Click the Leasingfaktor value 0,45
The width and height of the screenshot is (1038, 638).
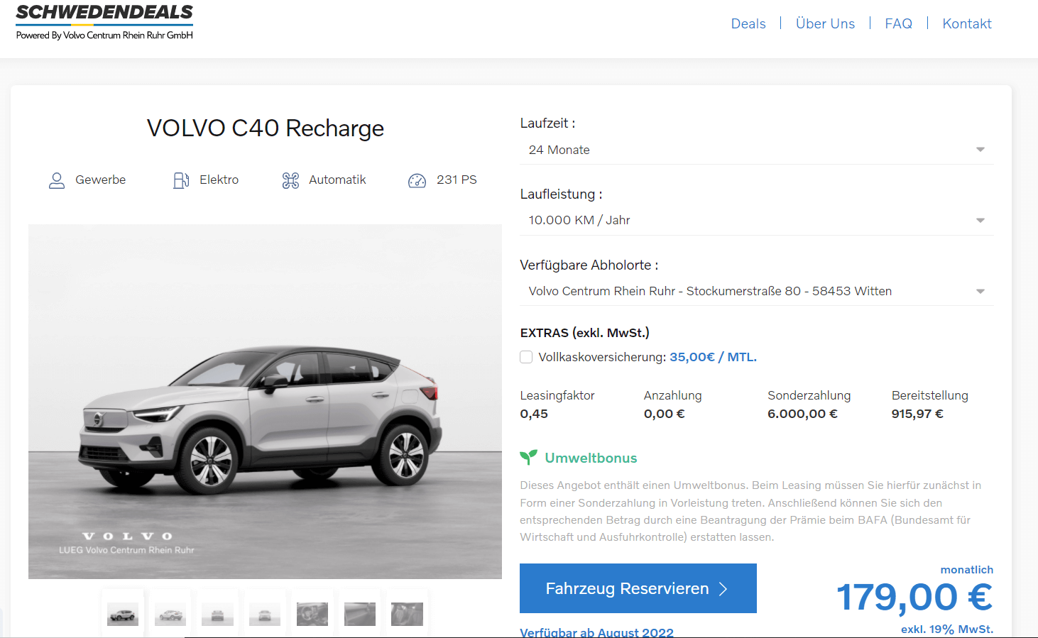point(534,414)
